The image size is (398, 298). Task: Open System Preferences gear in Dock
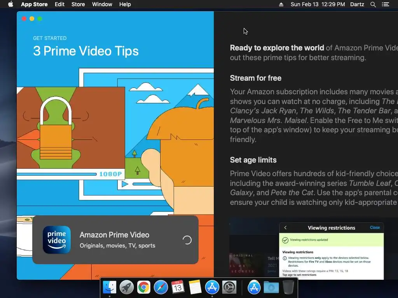tap(229, 288)
